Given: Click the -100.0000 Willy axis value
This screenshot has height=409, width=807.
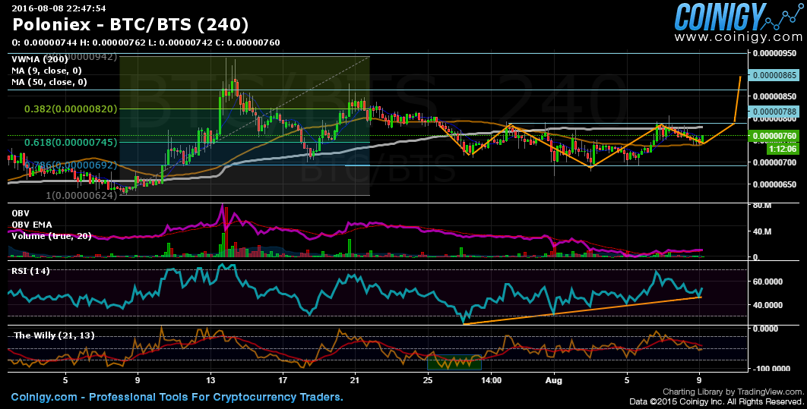Looking at the screenshot, I should (x=771, y=369).
